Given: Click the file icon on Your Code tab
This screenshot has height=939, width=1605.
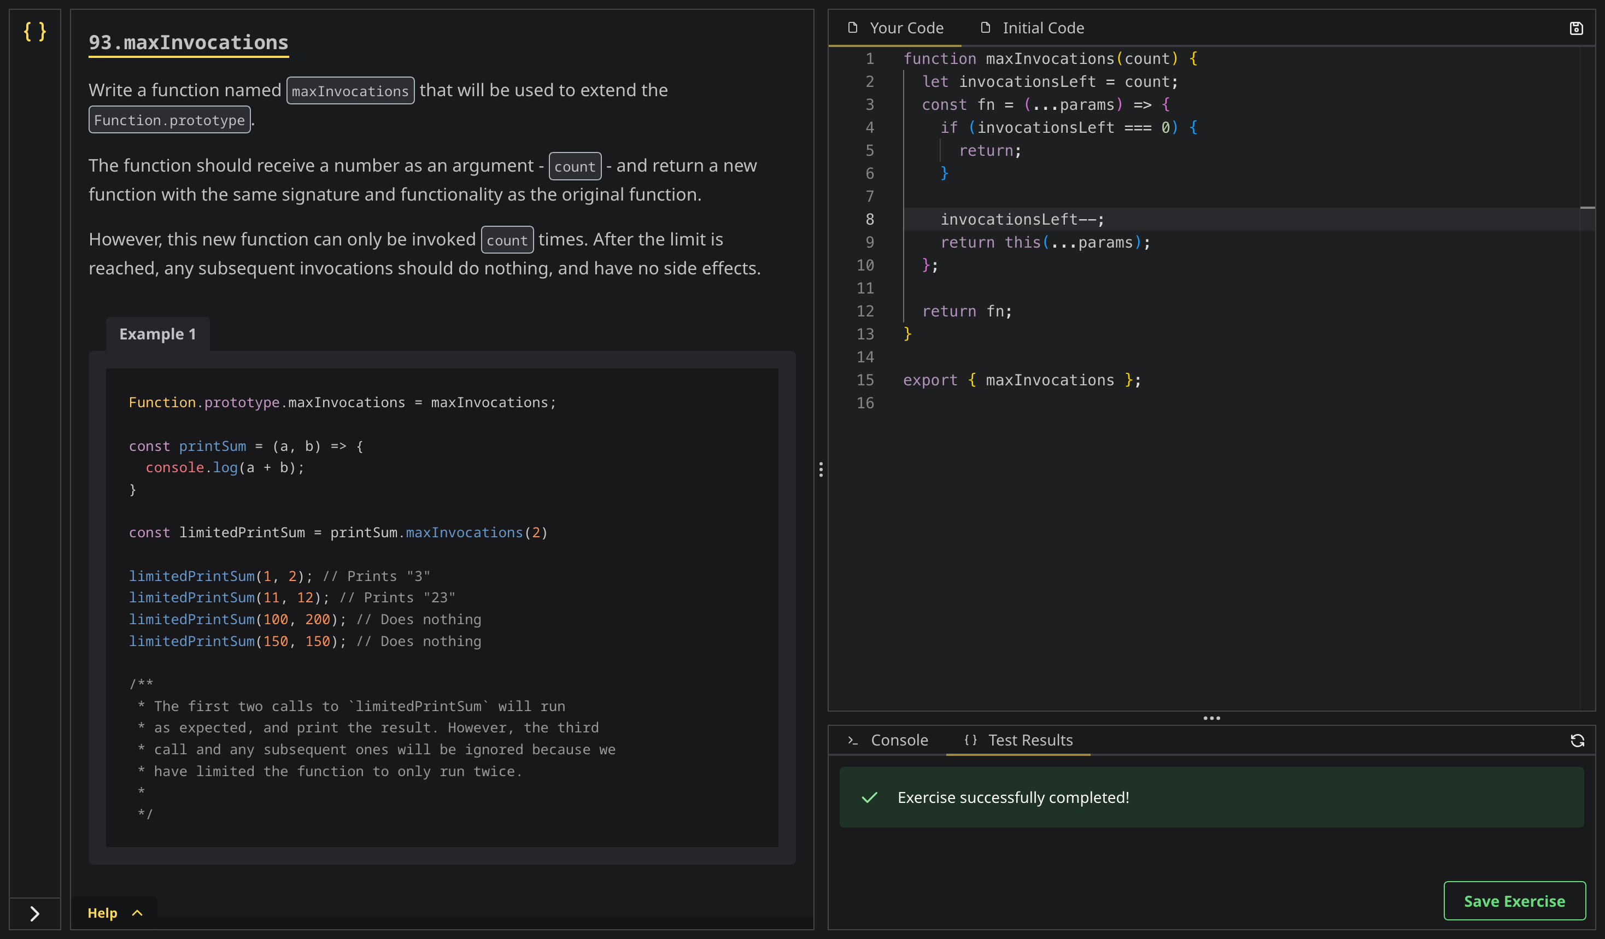Looking at the screenshot, I should [853, 27].
